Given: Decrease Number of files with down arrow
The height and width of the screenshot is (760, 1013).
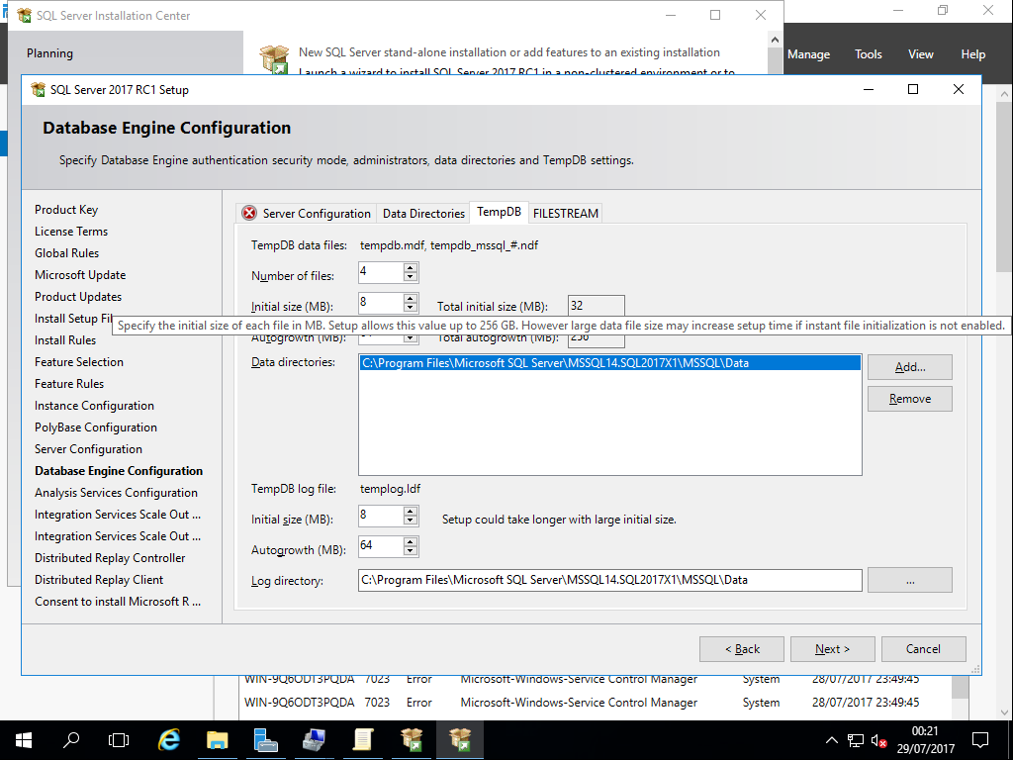Looking at the screenshot, I should point(411,277).
